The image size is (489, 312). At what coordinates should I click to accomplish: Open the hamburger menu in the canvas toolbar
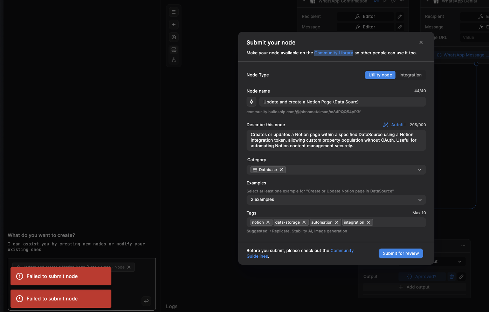pos(174,12)
